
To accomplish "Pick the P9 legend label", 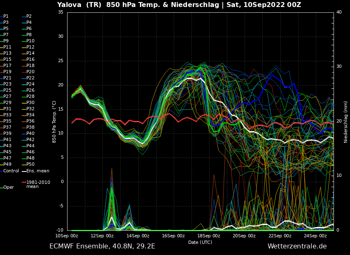I will (x=6, y=41).
